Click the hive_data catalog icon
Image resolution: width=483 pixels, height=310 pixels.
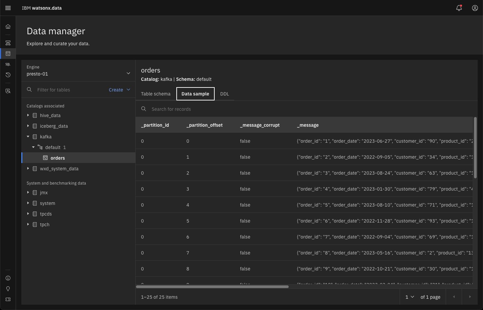pos(35,115)
